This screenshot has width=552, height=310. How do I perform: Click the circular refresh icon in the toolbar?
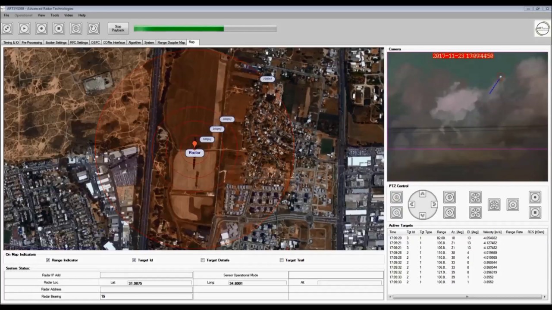93,28
